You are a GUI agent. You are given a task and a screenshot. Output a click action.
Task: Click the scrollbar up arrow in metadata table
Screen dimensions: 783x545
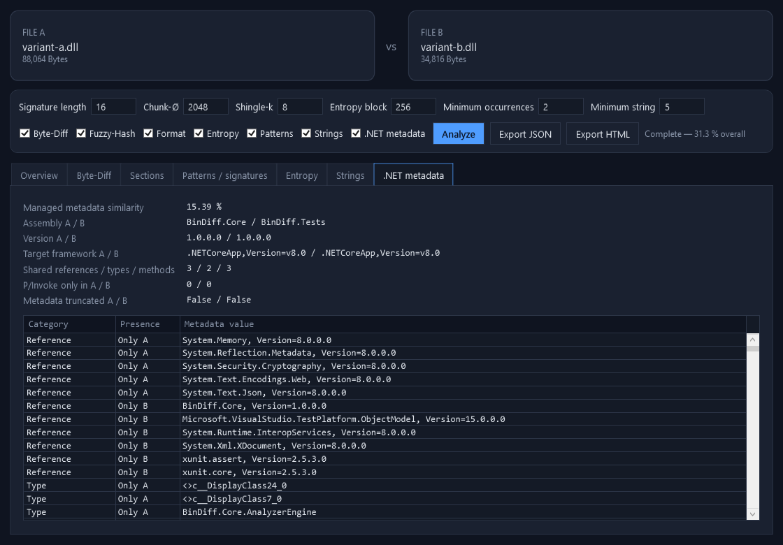(752, 340)
